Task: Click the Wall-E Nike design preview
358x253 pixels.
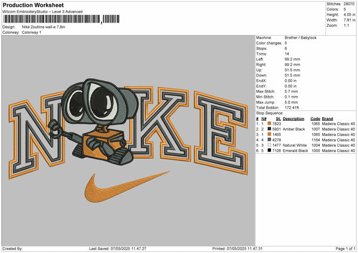Action: [x=128, y=141]
